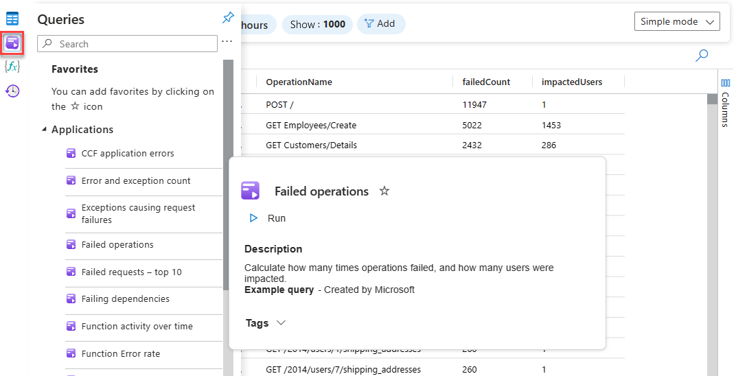Run the Failed operations query
This screenshot has height=376, width=736.
click(x=268, y=218)
